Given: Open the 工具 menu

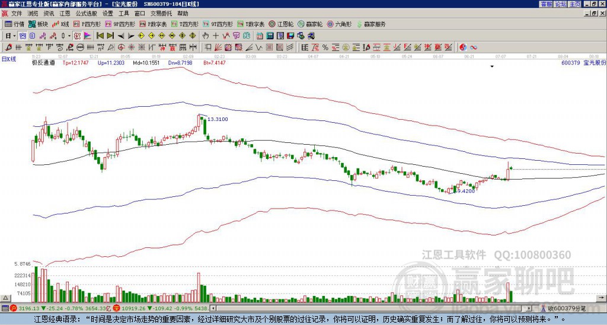Looking at the screenshot, I should [x=123, y=14].
